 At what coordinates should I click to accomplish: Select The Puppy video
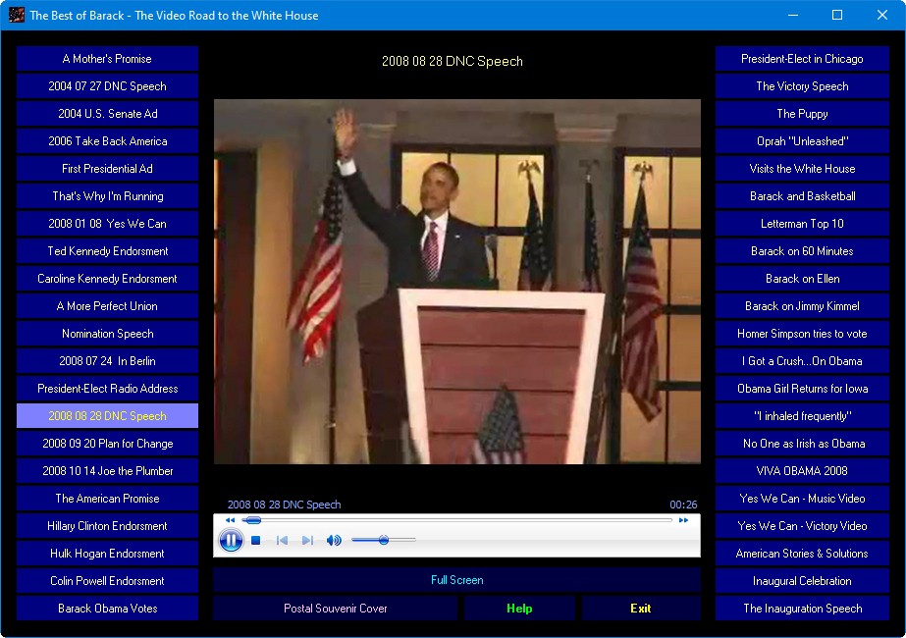[802, 113]
